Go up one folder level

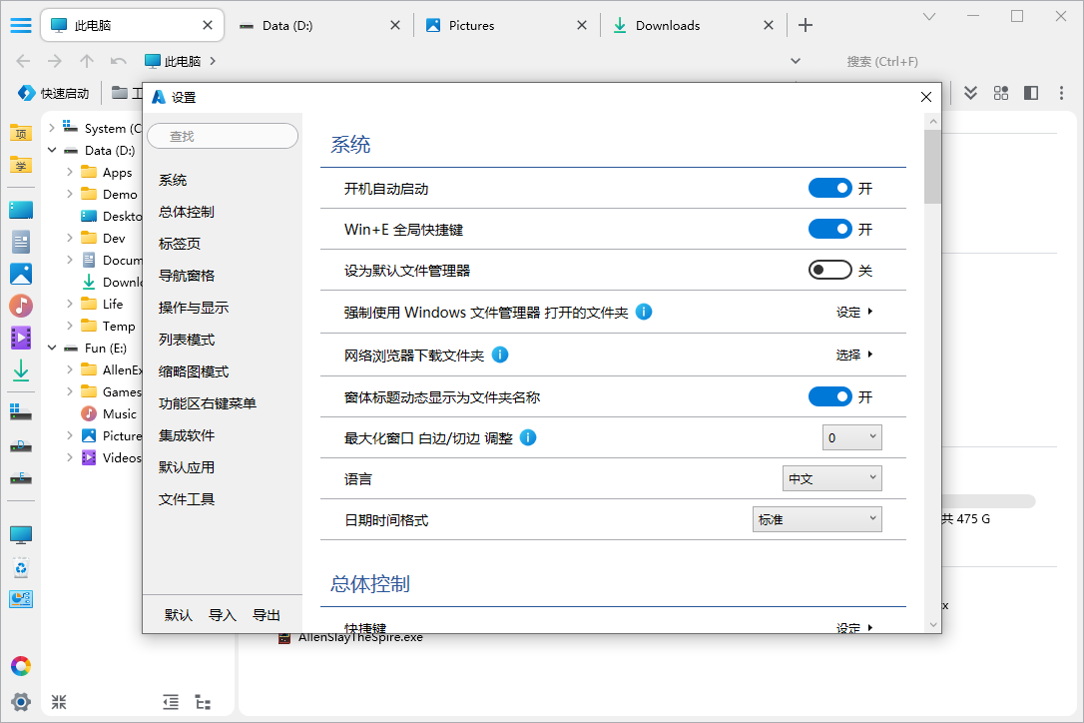coord(87,61)
